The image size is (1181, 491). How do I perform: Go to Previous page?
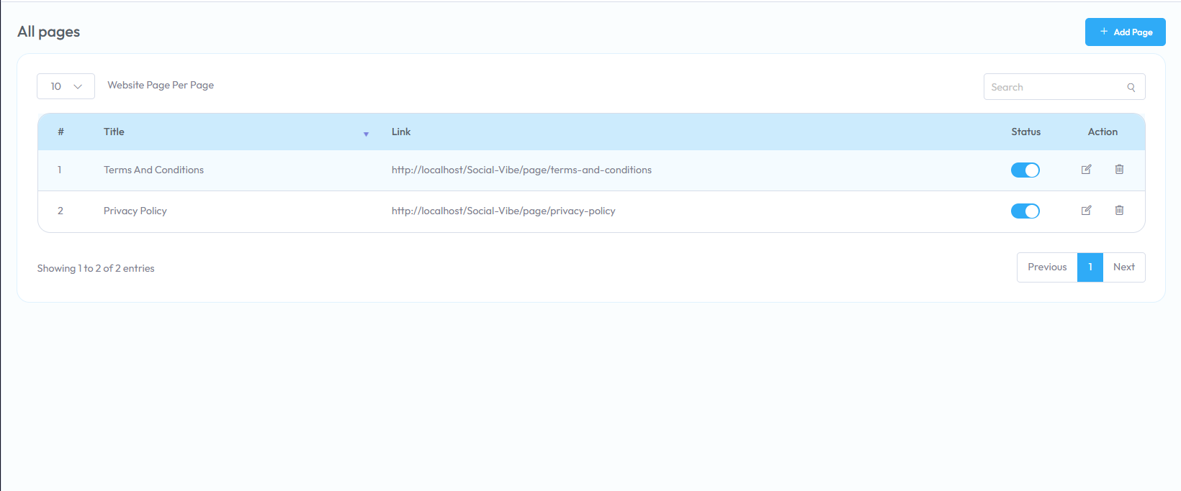click(1047, 267)
